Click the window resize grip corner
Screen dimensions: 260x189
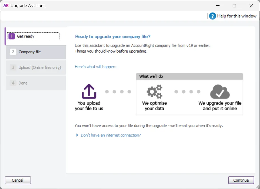pyautogui.click(x=257, y=186)
